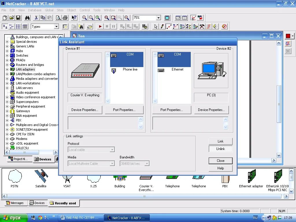296x222 pixels.
Task: Expand the Routers and bridges tree node
Action: (x=7, y=65)
